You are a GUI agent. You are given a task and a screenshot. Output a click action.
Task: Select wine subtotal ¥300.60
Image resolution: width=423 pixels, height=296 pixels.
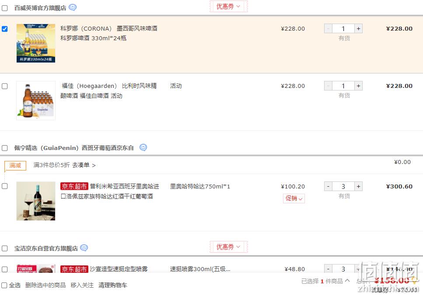399,186
